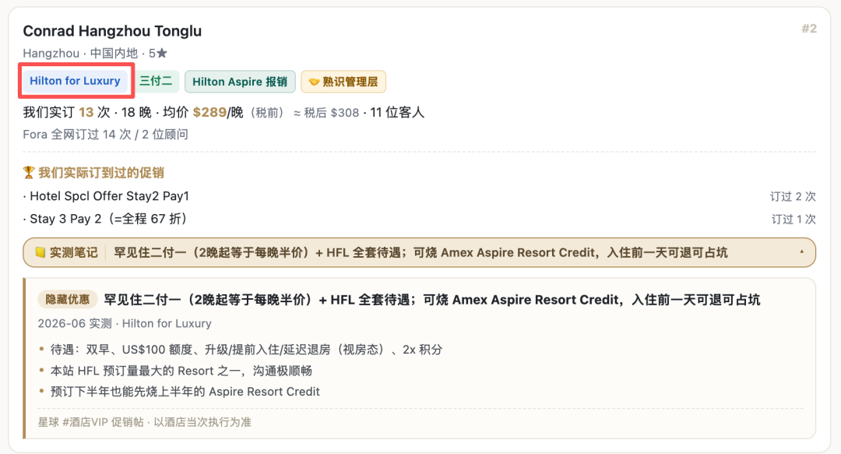Image resolution: width=841 pixels, height=454 pixels.
Task: Click the Conrad Hangzhou Tonglu title
Action: [x=112, y=30]
